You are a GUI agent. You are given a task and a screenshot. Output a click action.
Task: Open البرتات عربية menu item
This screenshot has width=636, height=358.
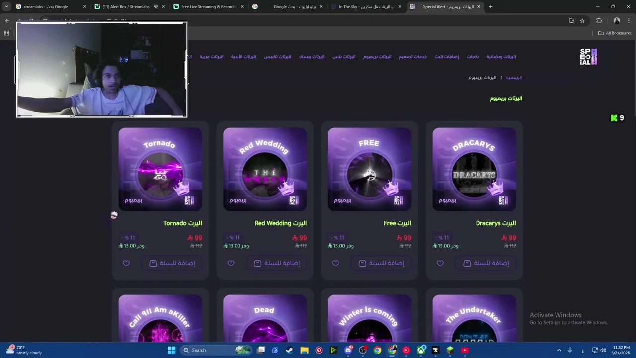pos(212,57)
